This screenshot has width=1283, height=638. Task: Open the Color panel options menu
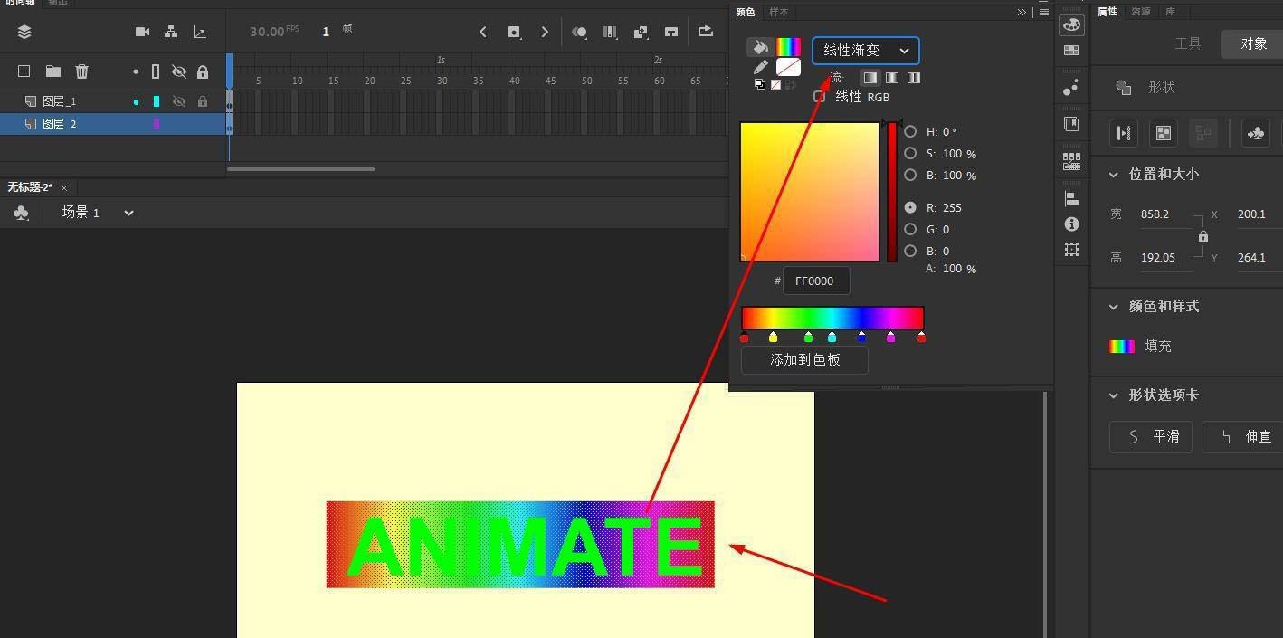pos(1044,12)
